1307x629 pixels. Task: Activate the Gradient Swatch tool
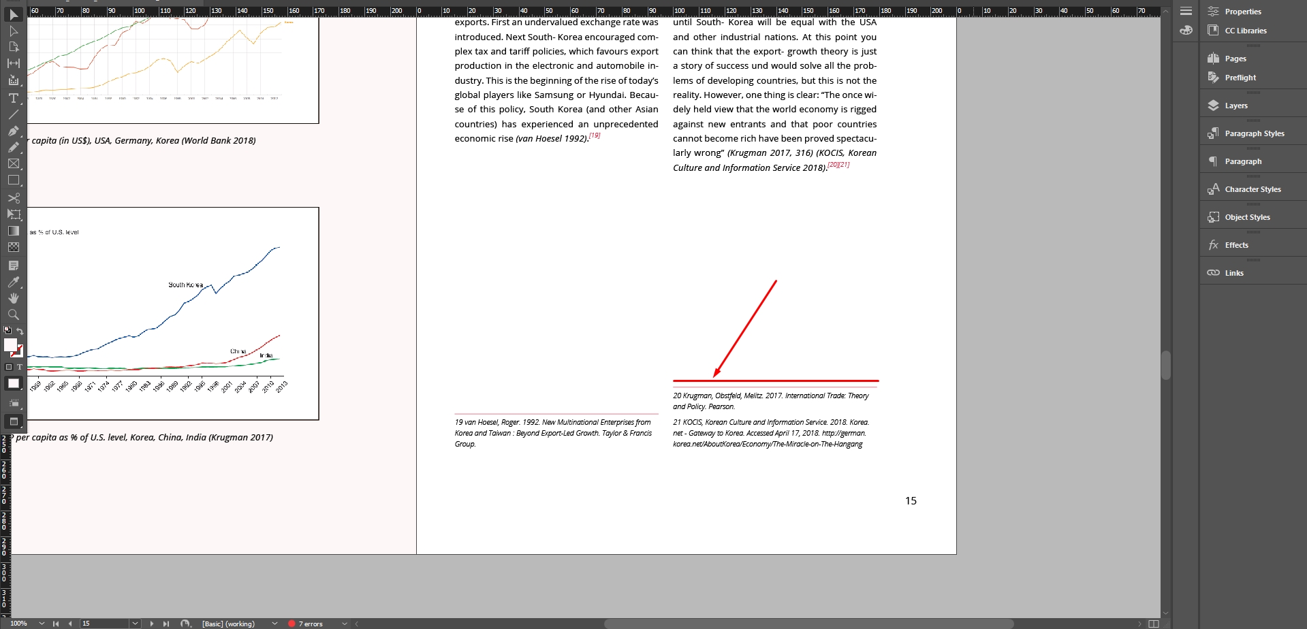click(x=14, y=231)
